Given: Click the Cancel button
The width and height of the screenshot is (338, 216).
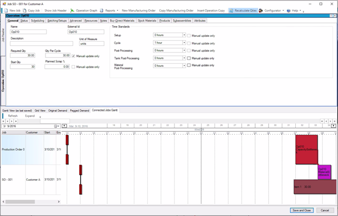Looking at the screenshot, I should point(324,210).
